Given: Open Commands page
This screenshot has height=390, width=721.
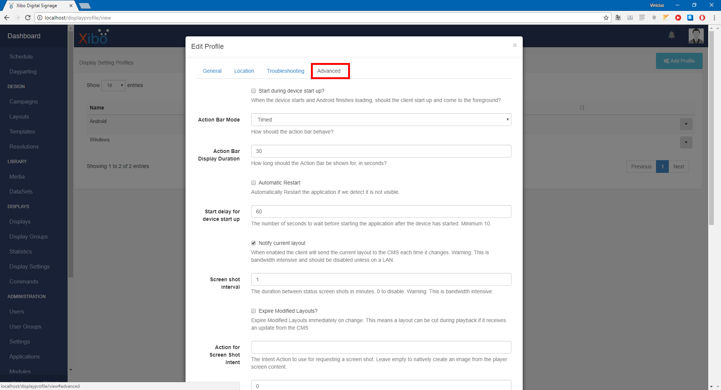Looking at the screenshot, I should pyautogui.click(x=24, y=282).
